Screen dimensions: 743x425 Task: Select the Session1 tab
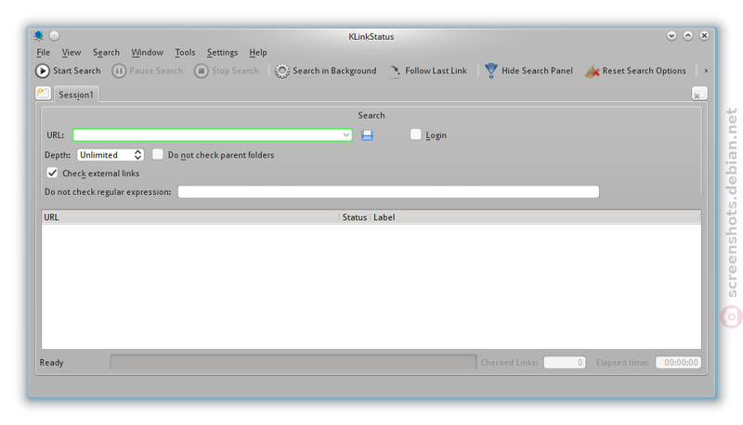[x=76, y=94]
